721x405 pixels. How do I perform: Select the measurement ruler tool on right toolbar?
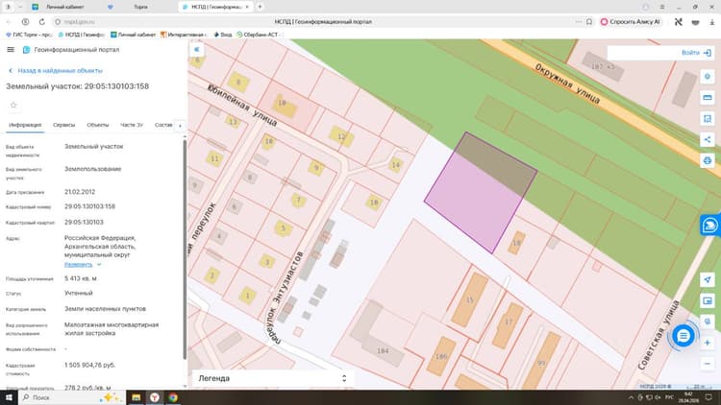(x=708, y=98)
